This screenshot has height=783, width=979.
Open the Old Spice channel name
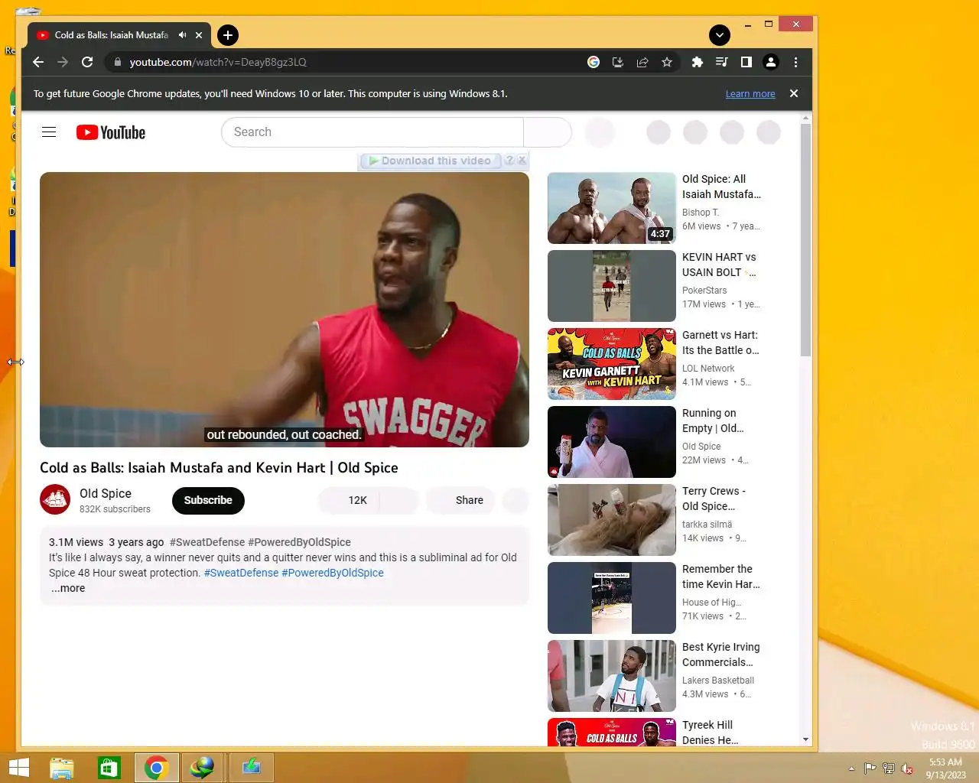coord(106,493)
